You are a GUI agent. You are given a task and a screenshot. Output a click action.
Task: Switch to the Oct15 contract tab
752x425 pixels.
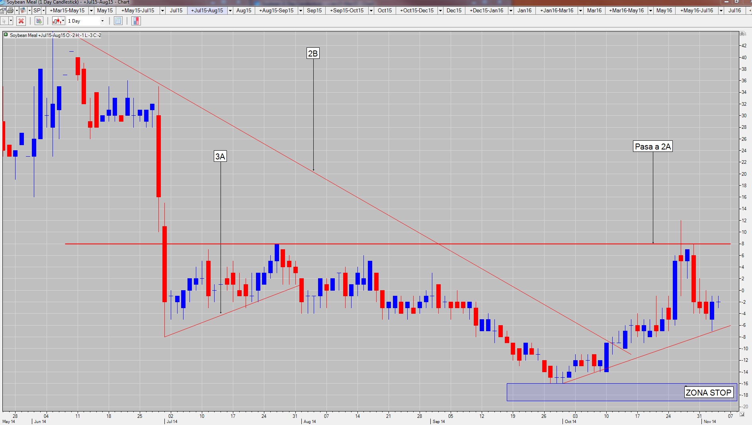[385, 10]
